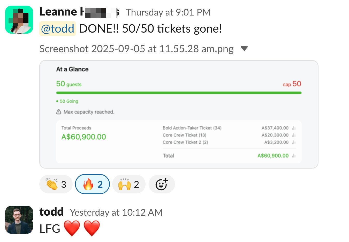Click Leanne's profile avatar

point(19,20)
